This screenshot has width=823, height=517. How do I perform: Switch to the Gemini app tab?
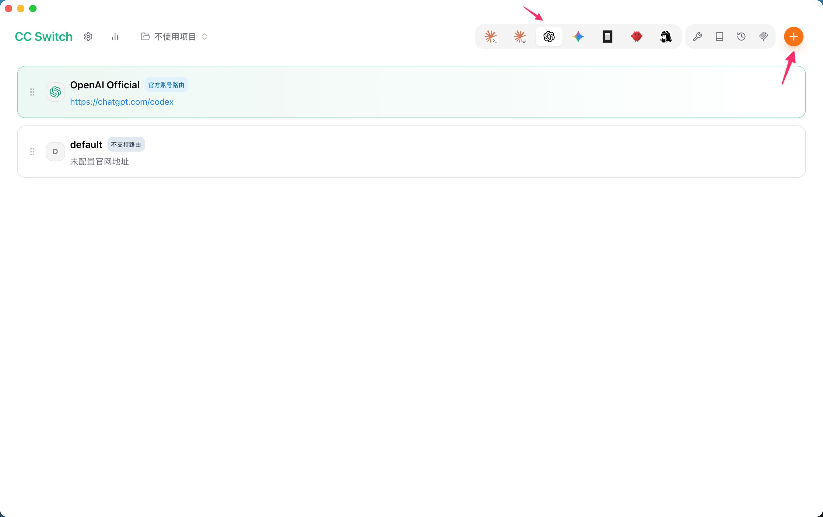click(578, 37)
